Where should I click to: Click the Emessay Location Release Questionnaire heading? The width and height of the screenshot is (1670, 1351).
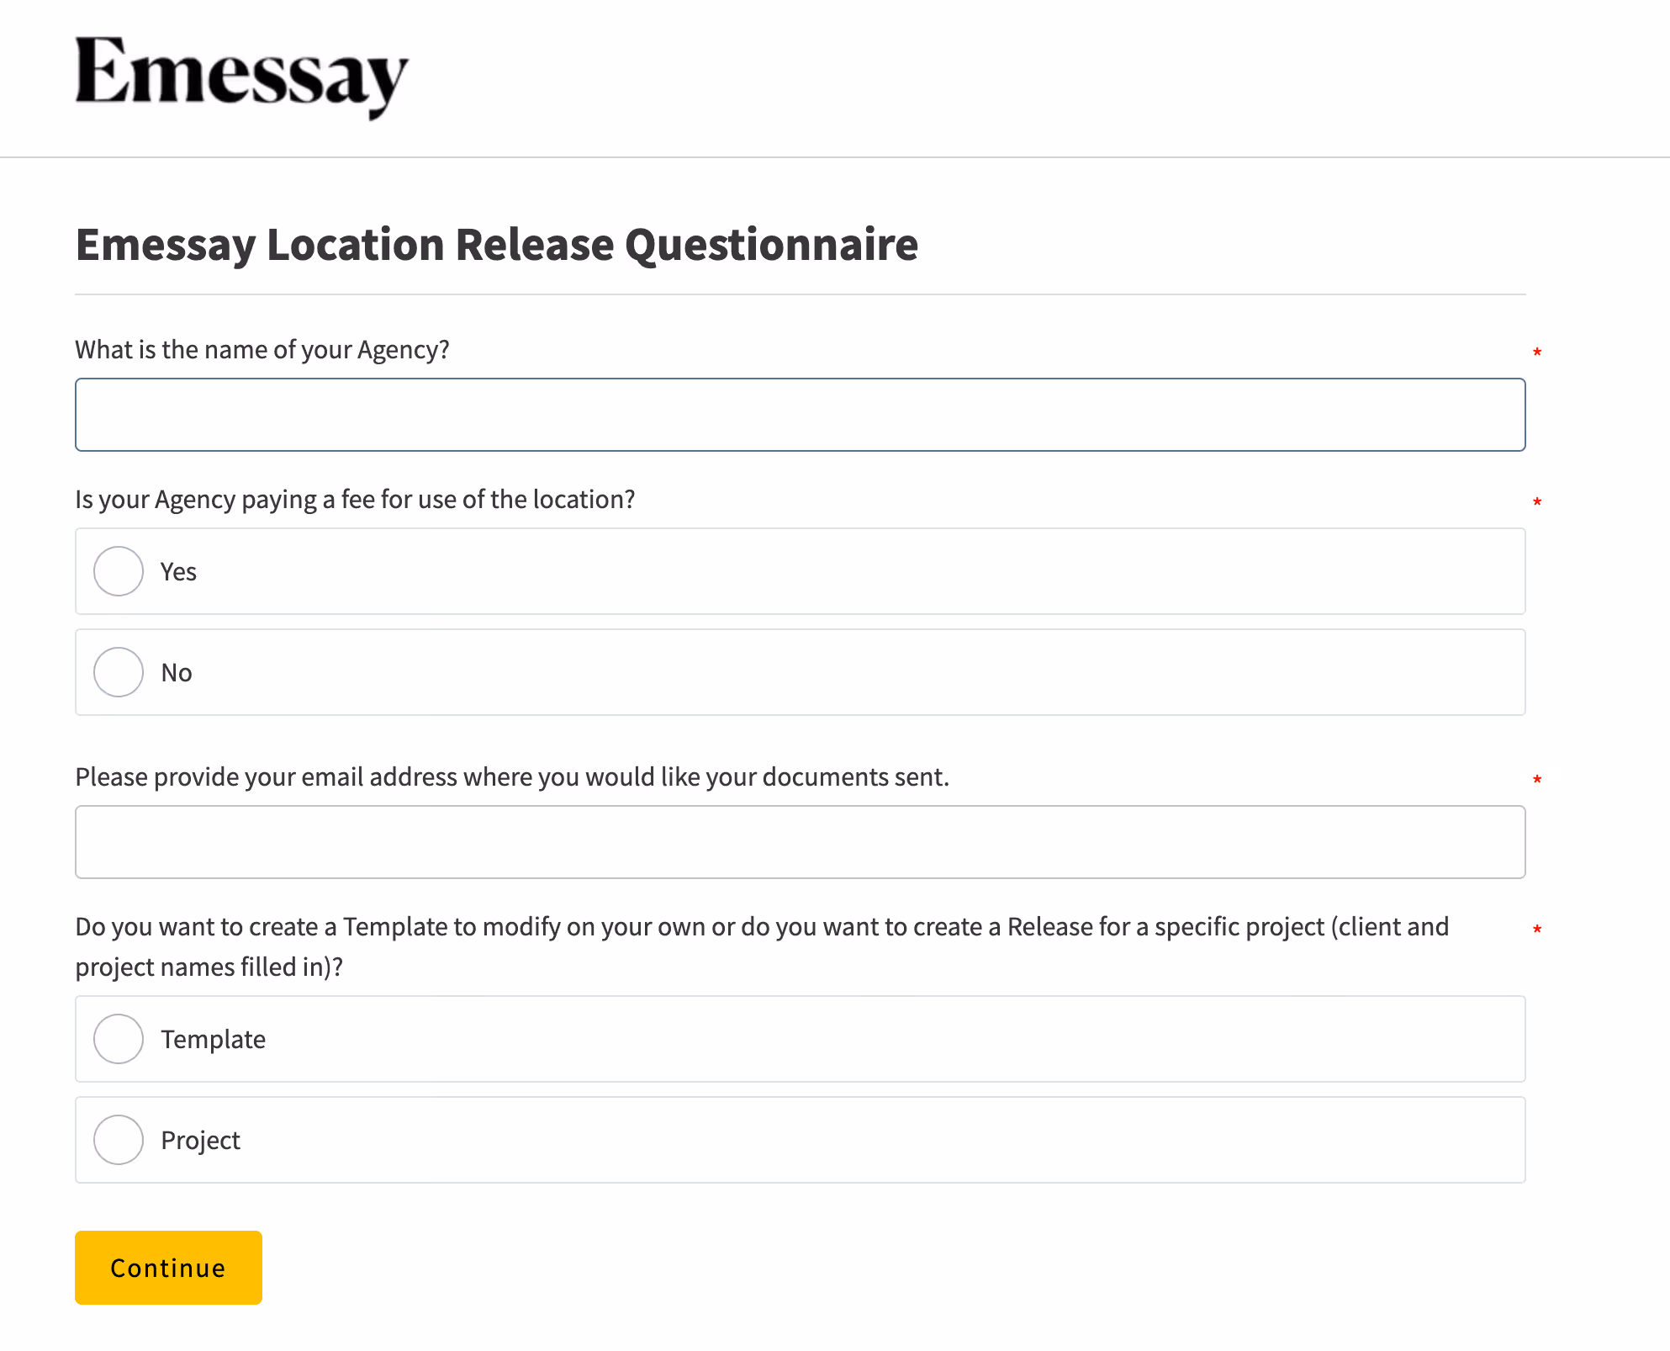click(497, 245)
